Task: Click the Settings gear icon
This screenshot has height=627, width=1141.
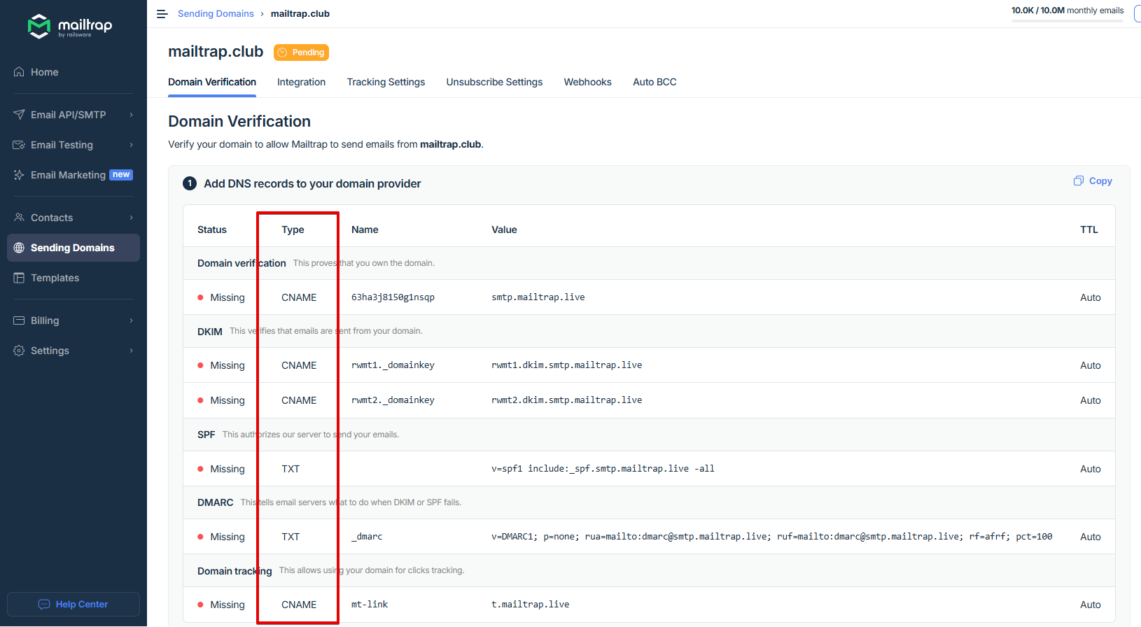Action: [19, 351]
